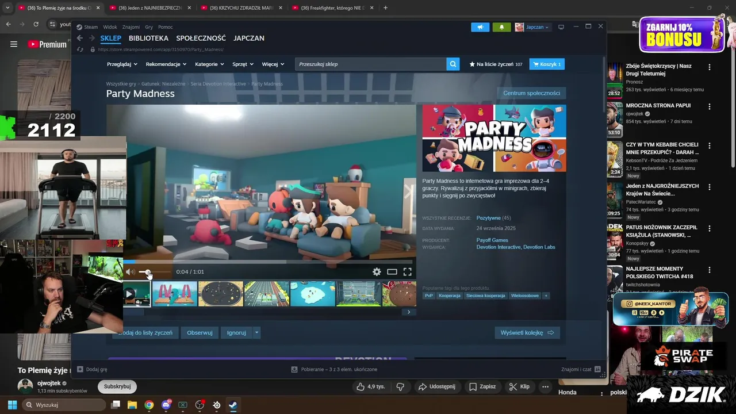Switch to Jeden z NAJNIEBEZPIECZN browser tab

pyautogui.click(x=149, y=8)
